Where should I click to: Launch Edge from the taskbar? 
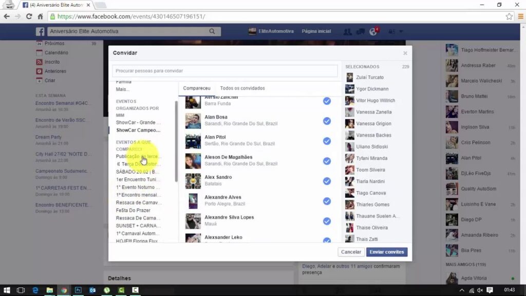pos(35,290)
